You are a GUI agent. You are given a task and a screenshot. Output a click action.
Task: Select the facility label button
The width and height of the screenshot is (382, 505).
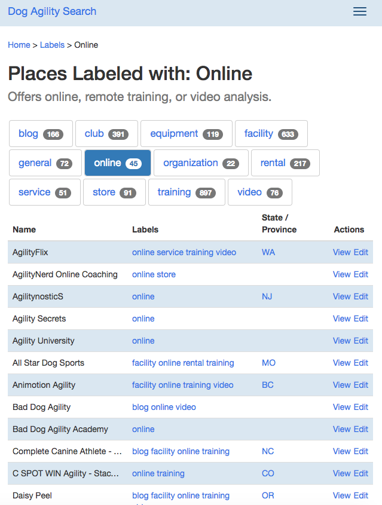(x=271, y=134)
